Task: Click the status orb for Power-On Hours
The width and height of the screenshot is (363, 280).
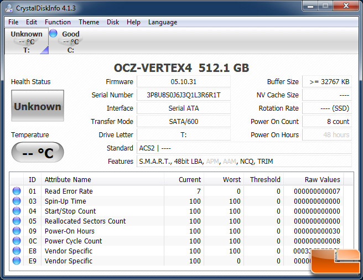Action: [x=17, y=231]
